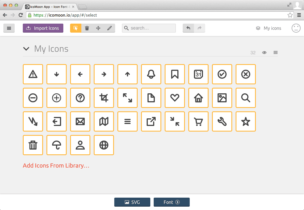The width and height of the screenshot is (304, 210).
Task: Select the Edit pencil tool
Action: click(109, 28)
